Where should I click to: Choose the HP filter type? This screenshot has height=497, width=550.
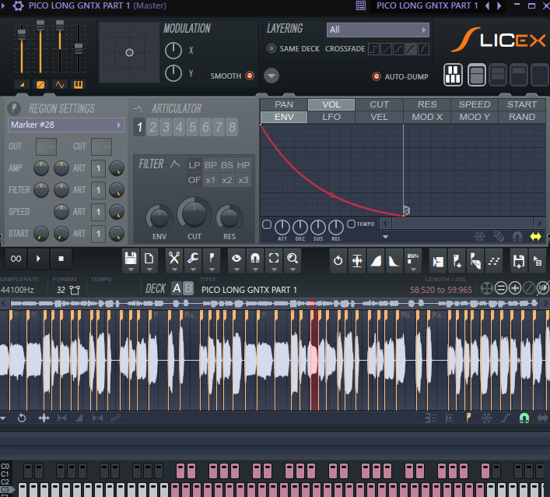pos(243,165)
